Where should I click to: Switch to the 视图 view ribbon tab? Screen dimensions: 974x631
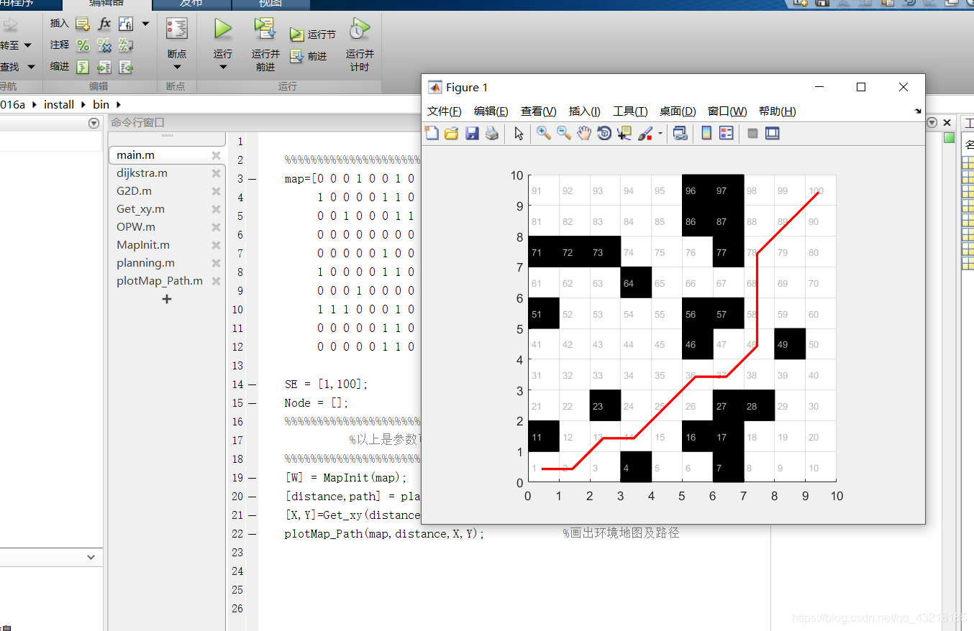270,4
